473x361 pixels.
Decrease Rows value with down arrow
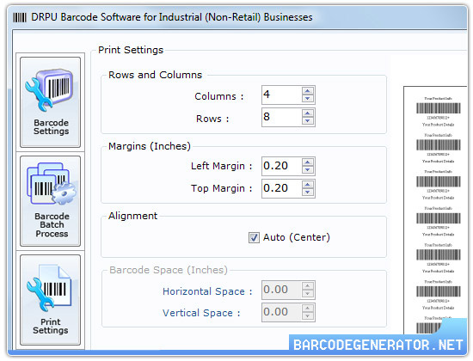coord(307,121)
